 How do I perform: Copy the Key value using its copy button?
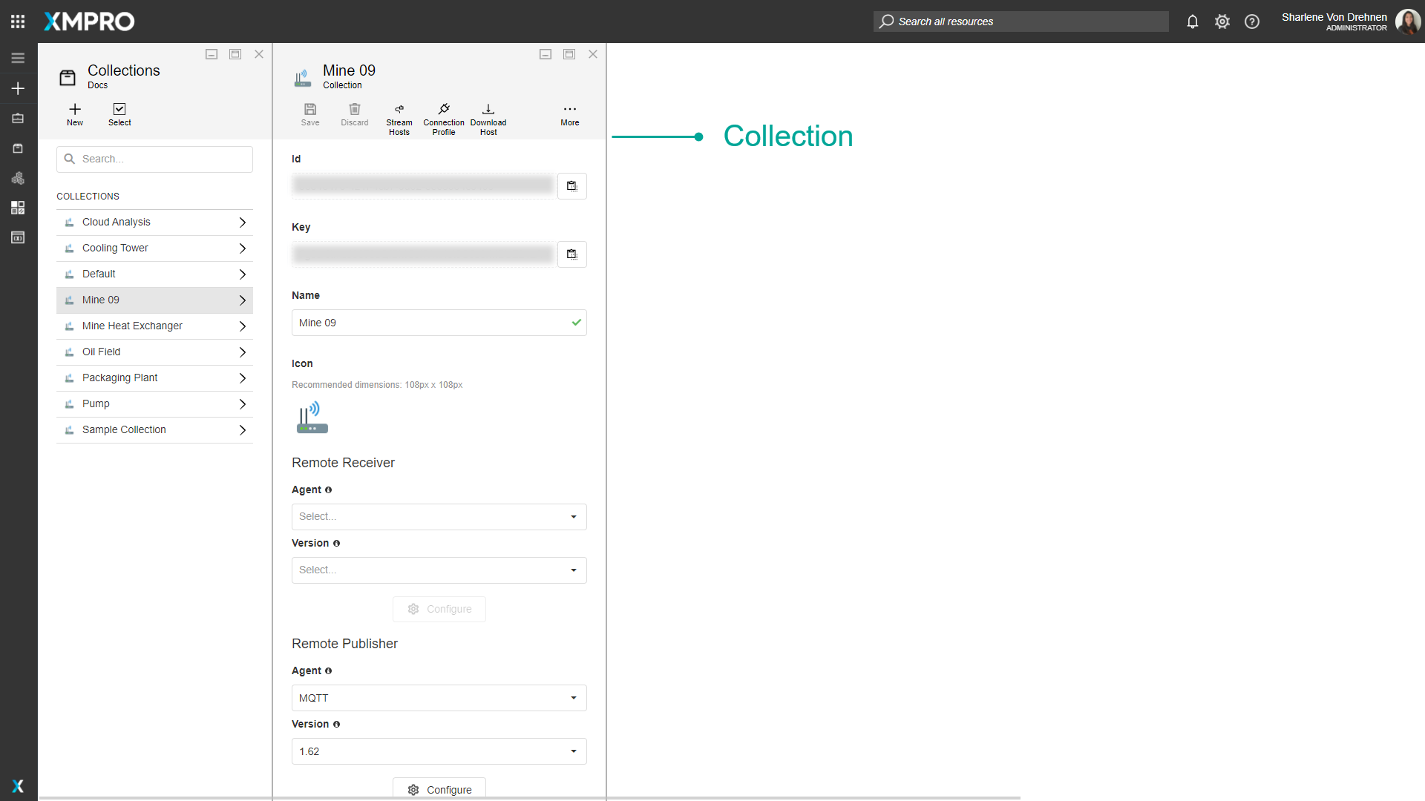[x=571, y=254]
